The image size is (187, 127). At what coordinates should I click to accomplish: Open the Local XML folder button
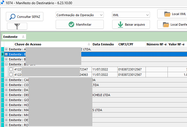[x=172, y=14]
